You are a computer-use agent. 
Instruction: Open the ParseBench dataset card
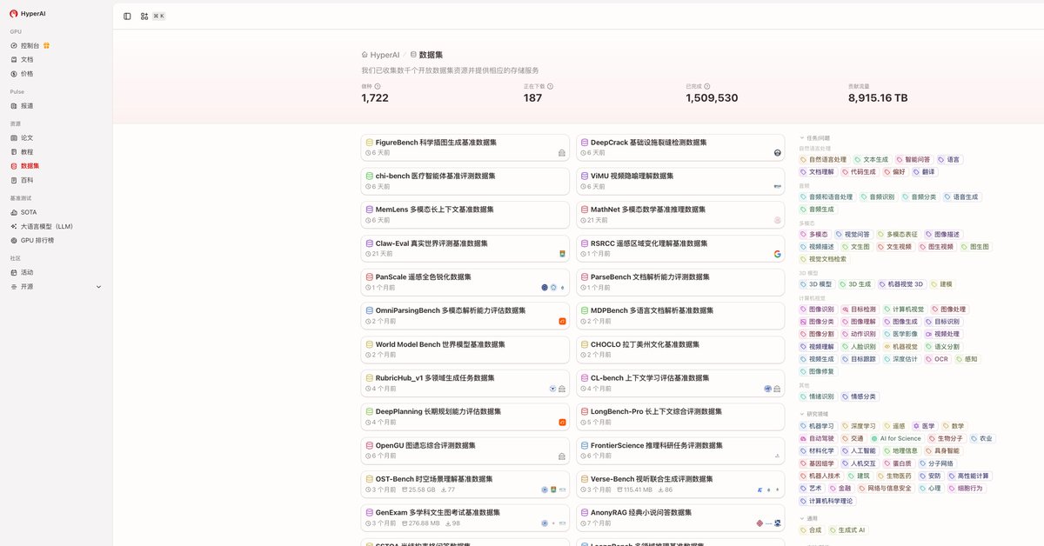click(680, 282)
